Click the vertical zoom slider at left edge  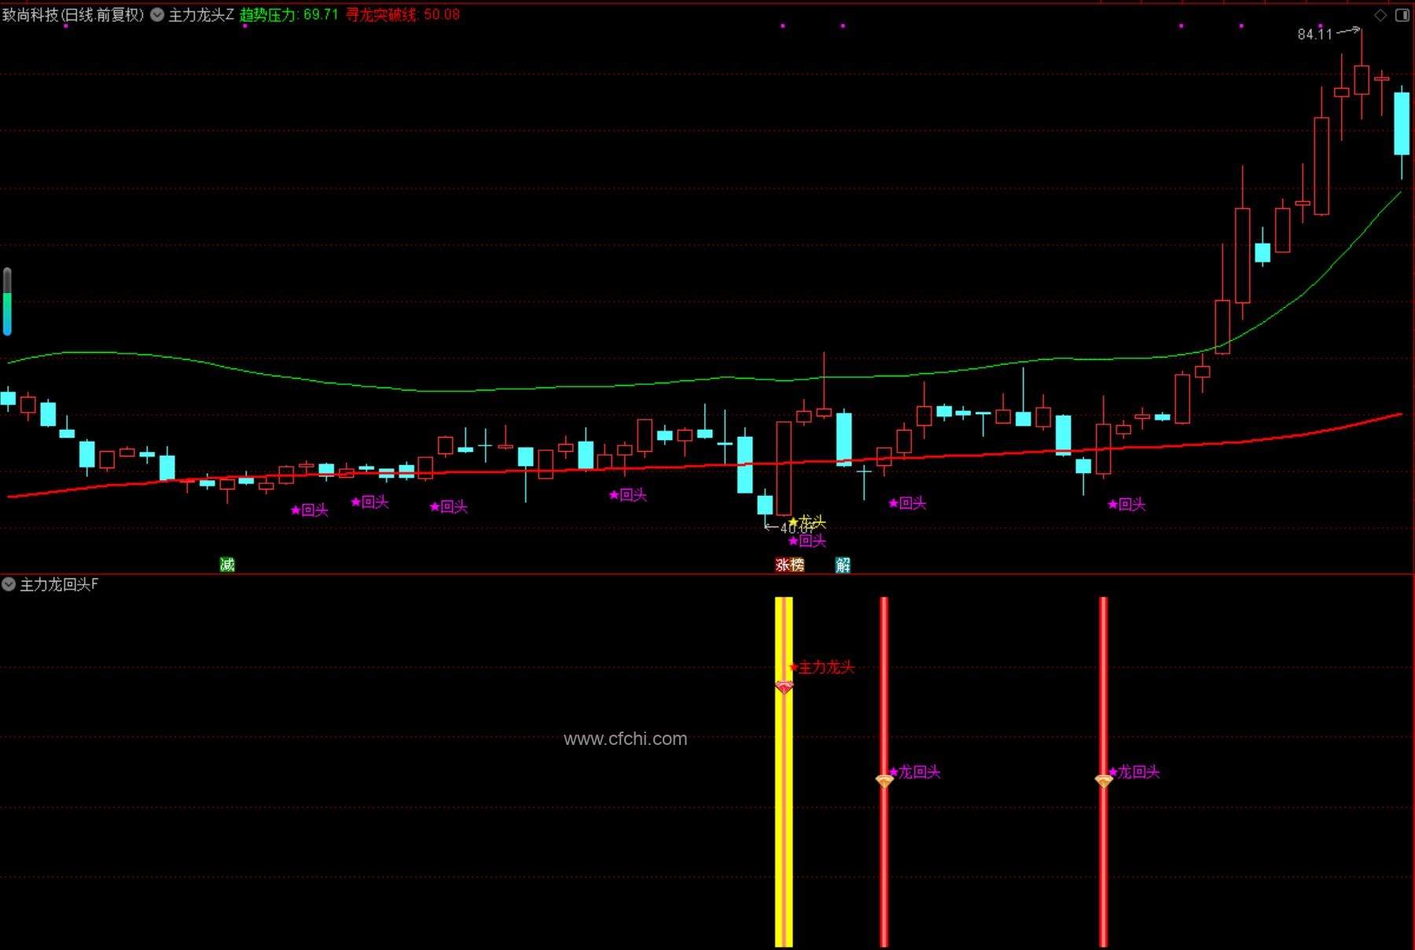click(x=7, y=302)
